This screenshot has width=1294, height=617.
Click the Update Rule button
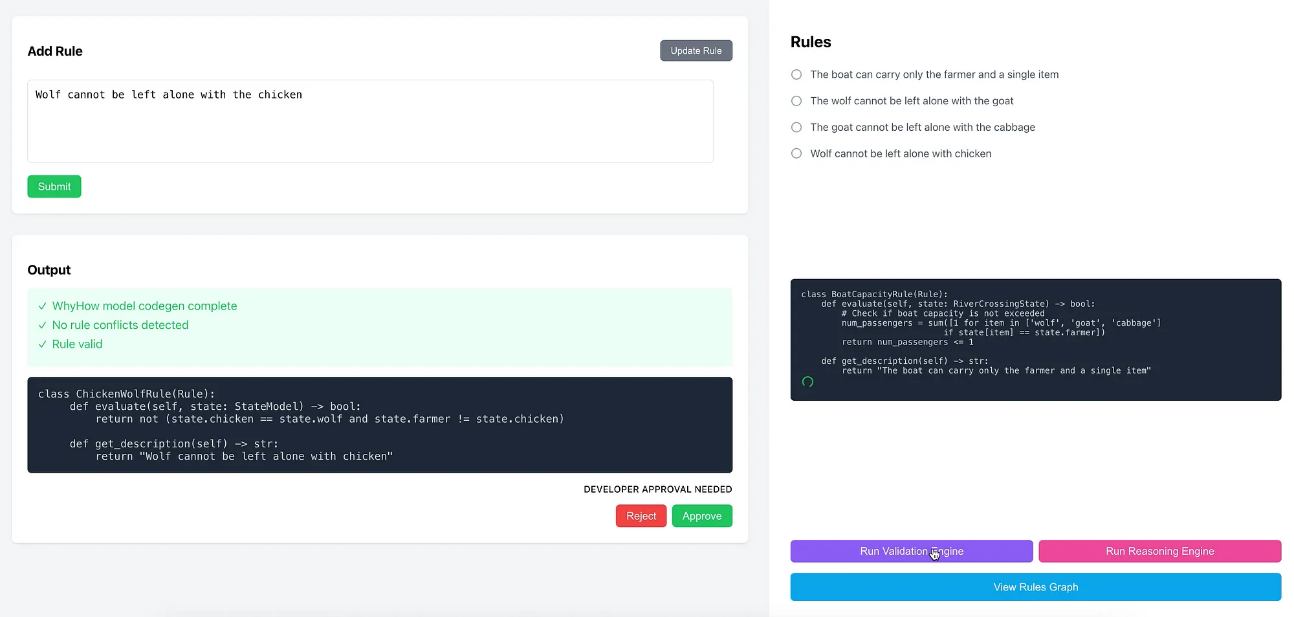[696, 50]
